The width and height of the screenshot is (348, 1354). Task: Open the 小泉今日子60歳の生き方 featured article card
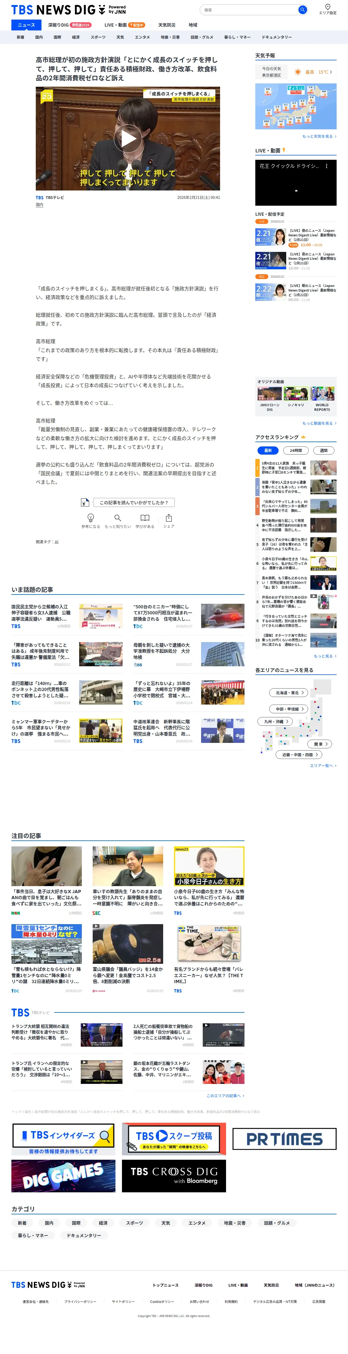pos(209,881)
